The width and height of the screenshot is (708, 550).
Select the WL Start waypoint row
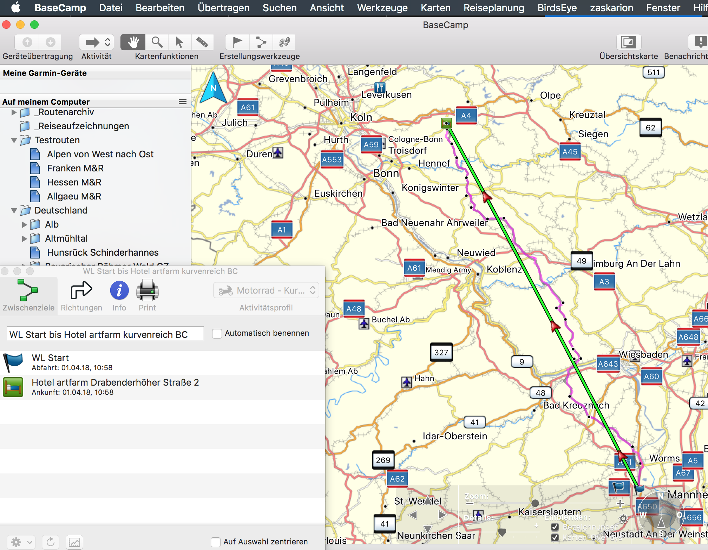coord(162,363)
